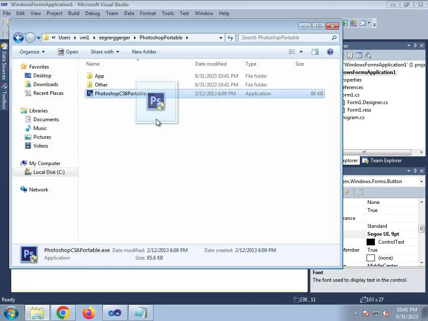Click View Designer icon in Solution Explorer toolbar
The width and height of the screenshot is (428, 321).
[359, 56]
